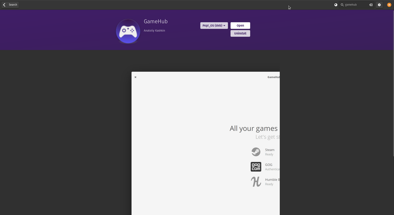Select the Steam source icon
Screen dimensions: 394x215
pos(256,152)
